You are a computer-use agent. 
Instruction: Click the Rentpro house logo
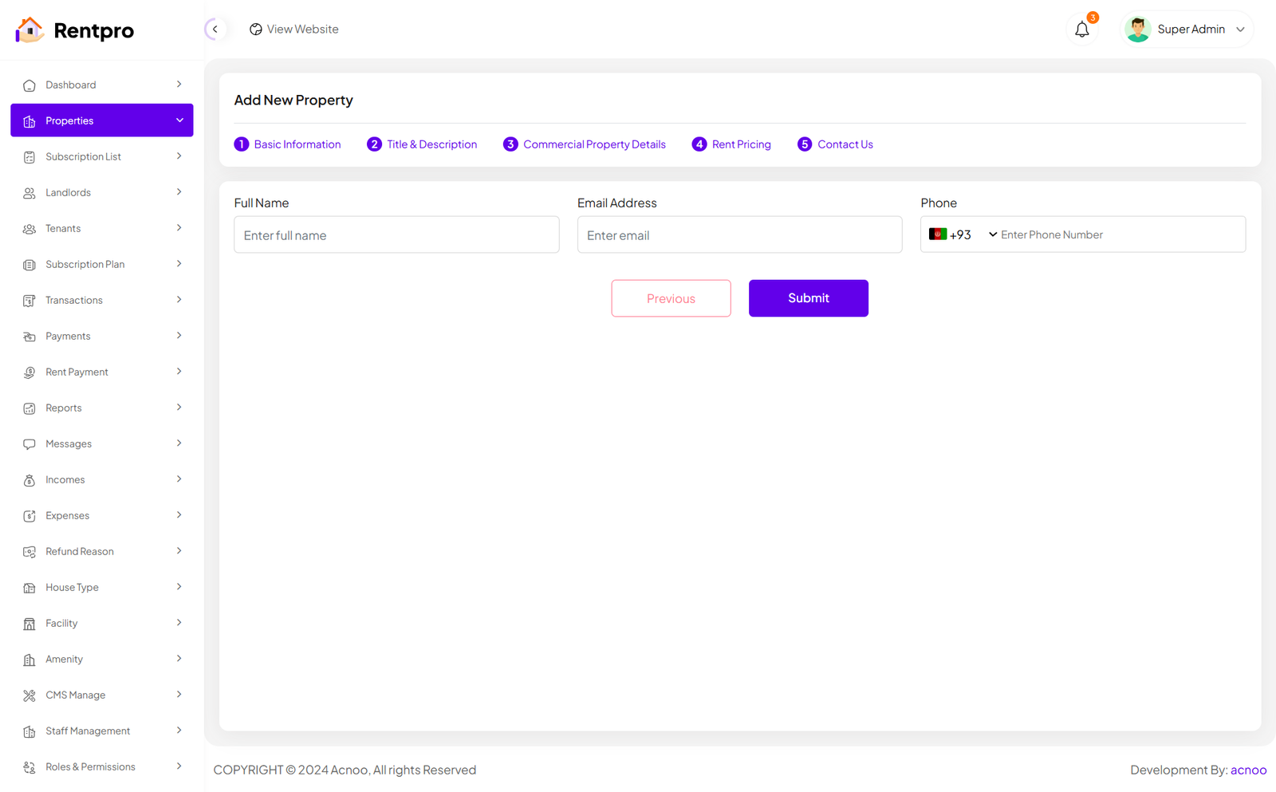click(30, 30)
